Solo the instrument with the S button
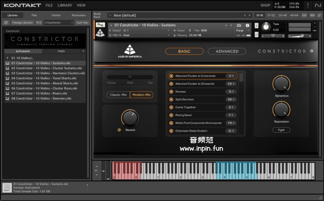Image resolution: width=324 pixels, height=201 pixels. tap(256, 26)
